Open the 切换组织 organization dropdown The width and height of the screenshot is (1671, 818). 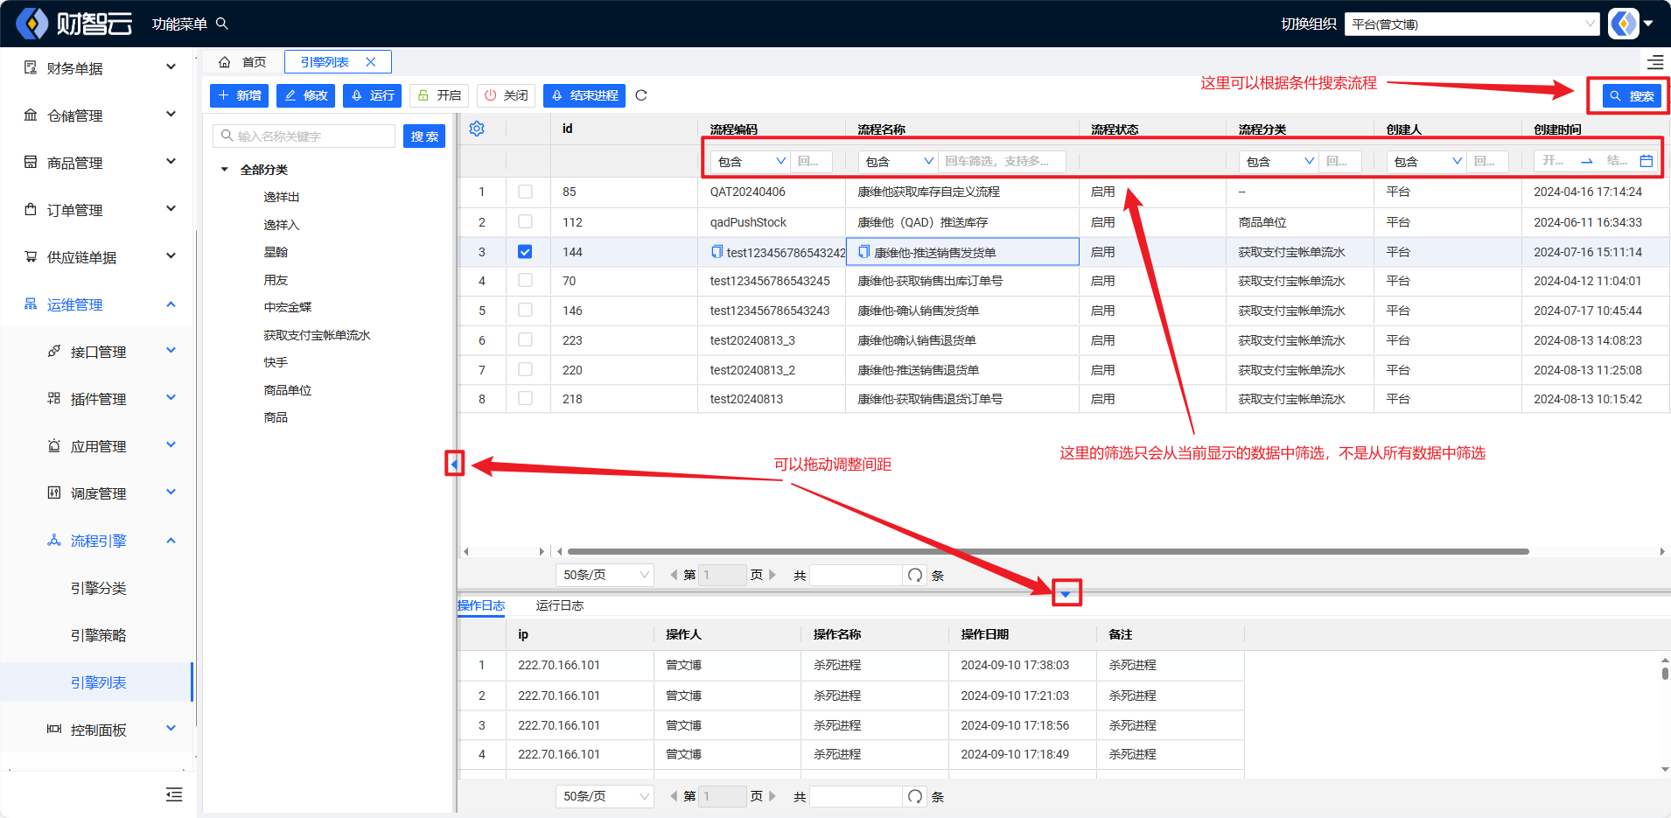point(1472,24)
